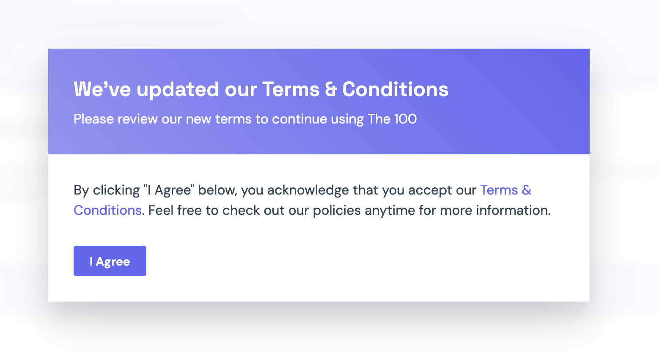659x362 pixels.
Task: Click empty white space right of I Agree button
Action: click(338, 262)
